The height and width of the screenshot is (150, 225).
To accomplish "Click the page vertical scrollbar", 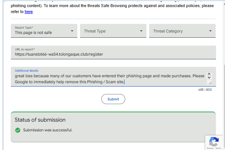I will click(x=224, y=75).
